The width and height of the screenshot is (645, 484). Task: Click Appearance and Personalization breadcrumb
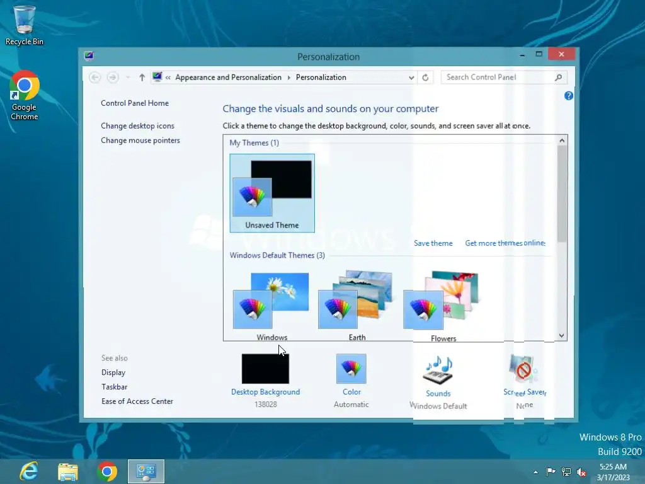click(228, 78)
